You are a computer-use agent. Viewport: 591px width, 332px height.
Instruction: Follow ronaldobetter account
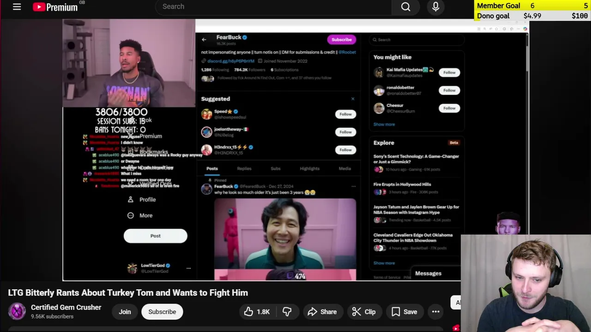449,90
